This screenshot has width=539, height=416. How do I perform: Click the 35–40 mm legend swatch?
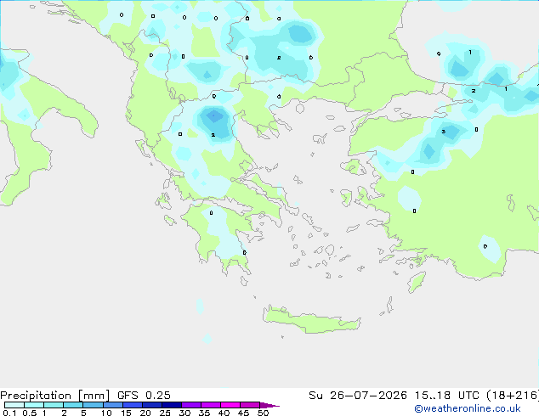pos(211,405)
